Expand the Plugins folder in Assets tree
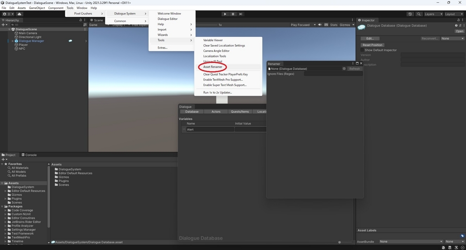The height and width of the screenshot is (250, 466). click(x=5, y=198)
